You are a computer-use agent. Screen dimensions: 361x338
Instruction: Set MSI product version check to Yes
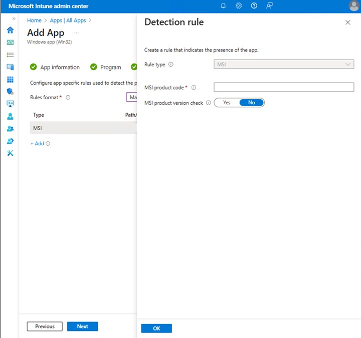(x=227, y=103)
